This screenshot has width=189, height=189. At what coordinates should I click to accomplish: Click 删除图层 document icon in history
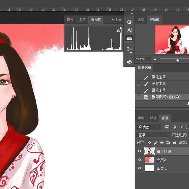[x=146, y=97]
